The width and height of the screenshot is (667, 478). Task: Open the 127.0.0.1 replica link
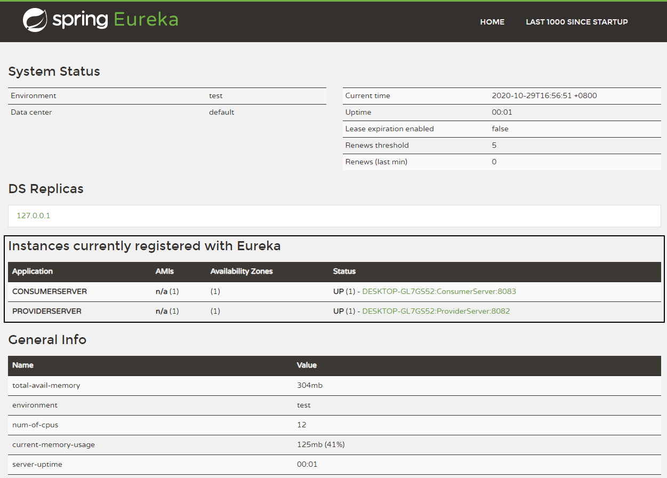[33, 216]
